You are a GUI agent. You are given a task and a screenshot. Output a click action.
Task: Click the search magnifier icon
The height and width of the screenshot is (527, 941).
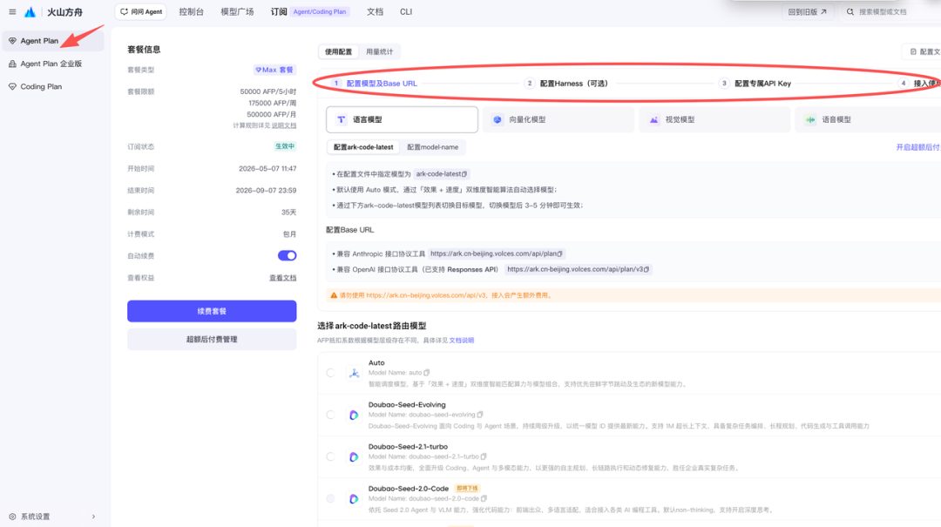click(850, 11)
